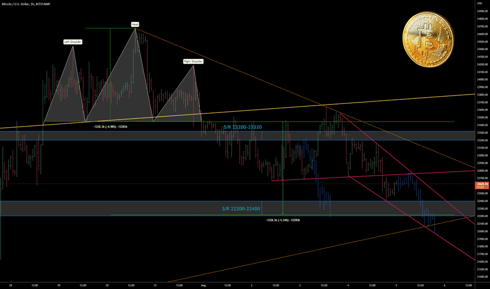Click the 31 date label on time axis

(x=155, y=285)
